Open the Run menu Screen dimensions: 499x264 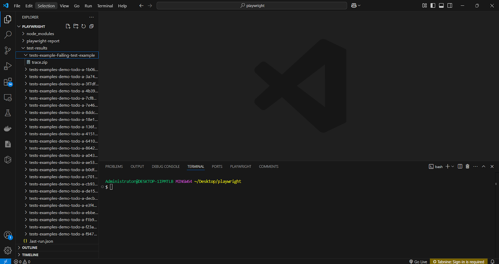tap(88, 6)
